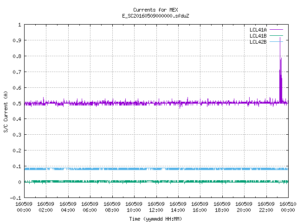
Task: Click the chart title 'Currents for MEX'
Action: (x=155, y=10)
